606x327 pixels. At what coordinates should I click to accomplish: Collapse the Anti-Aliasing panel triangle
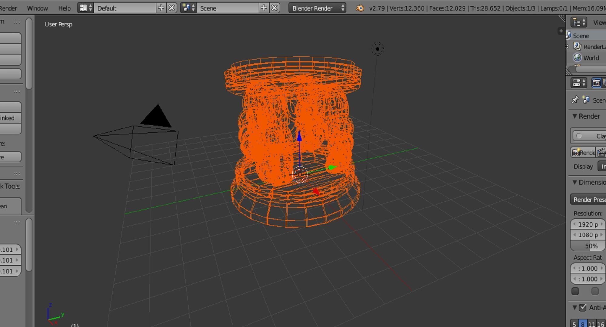point(574,307)
